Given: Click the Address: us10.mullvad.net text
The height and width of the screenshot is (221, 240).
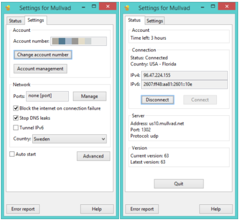Looking at the screenshot, I should [157, 124].
